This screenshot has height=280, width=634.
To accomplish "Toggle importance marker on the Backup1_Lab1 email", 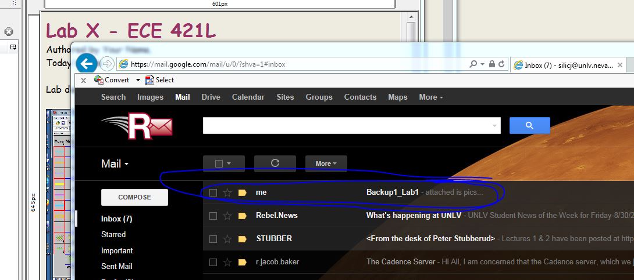I will click(243, 192).
